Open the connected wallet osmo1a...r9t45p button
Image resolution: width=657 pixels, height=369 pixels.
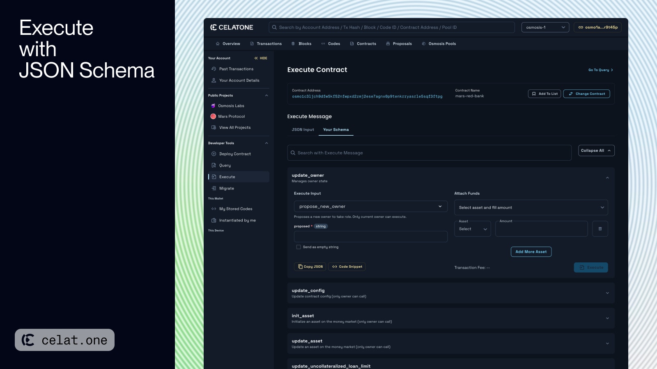[597, 27]
